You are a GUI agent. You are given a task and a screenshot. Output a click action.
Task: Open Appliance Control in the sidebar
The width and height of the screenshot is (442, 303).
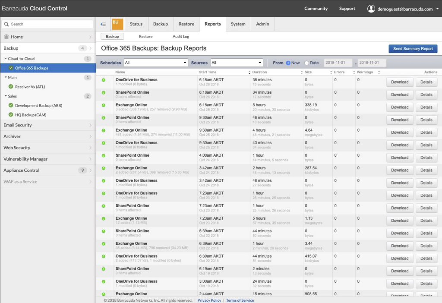pyautogui.click(x=48, y=170)
